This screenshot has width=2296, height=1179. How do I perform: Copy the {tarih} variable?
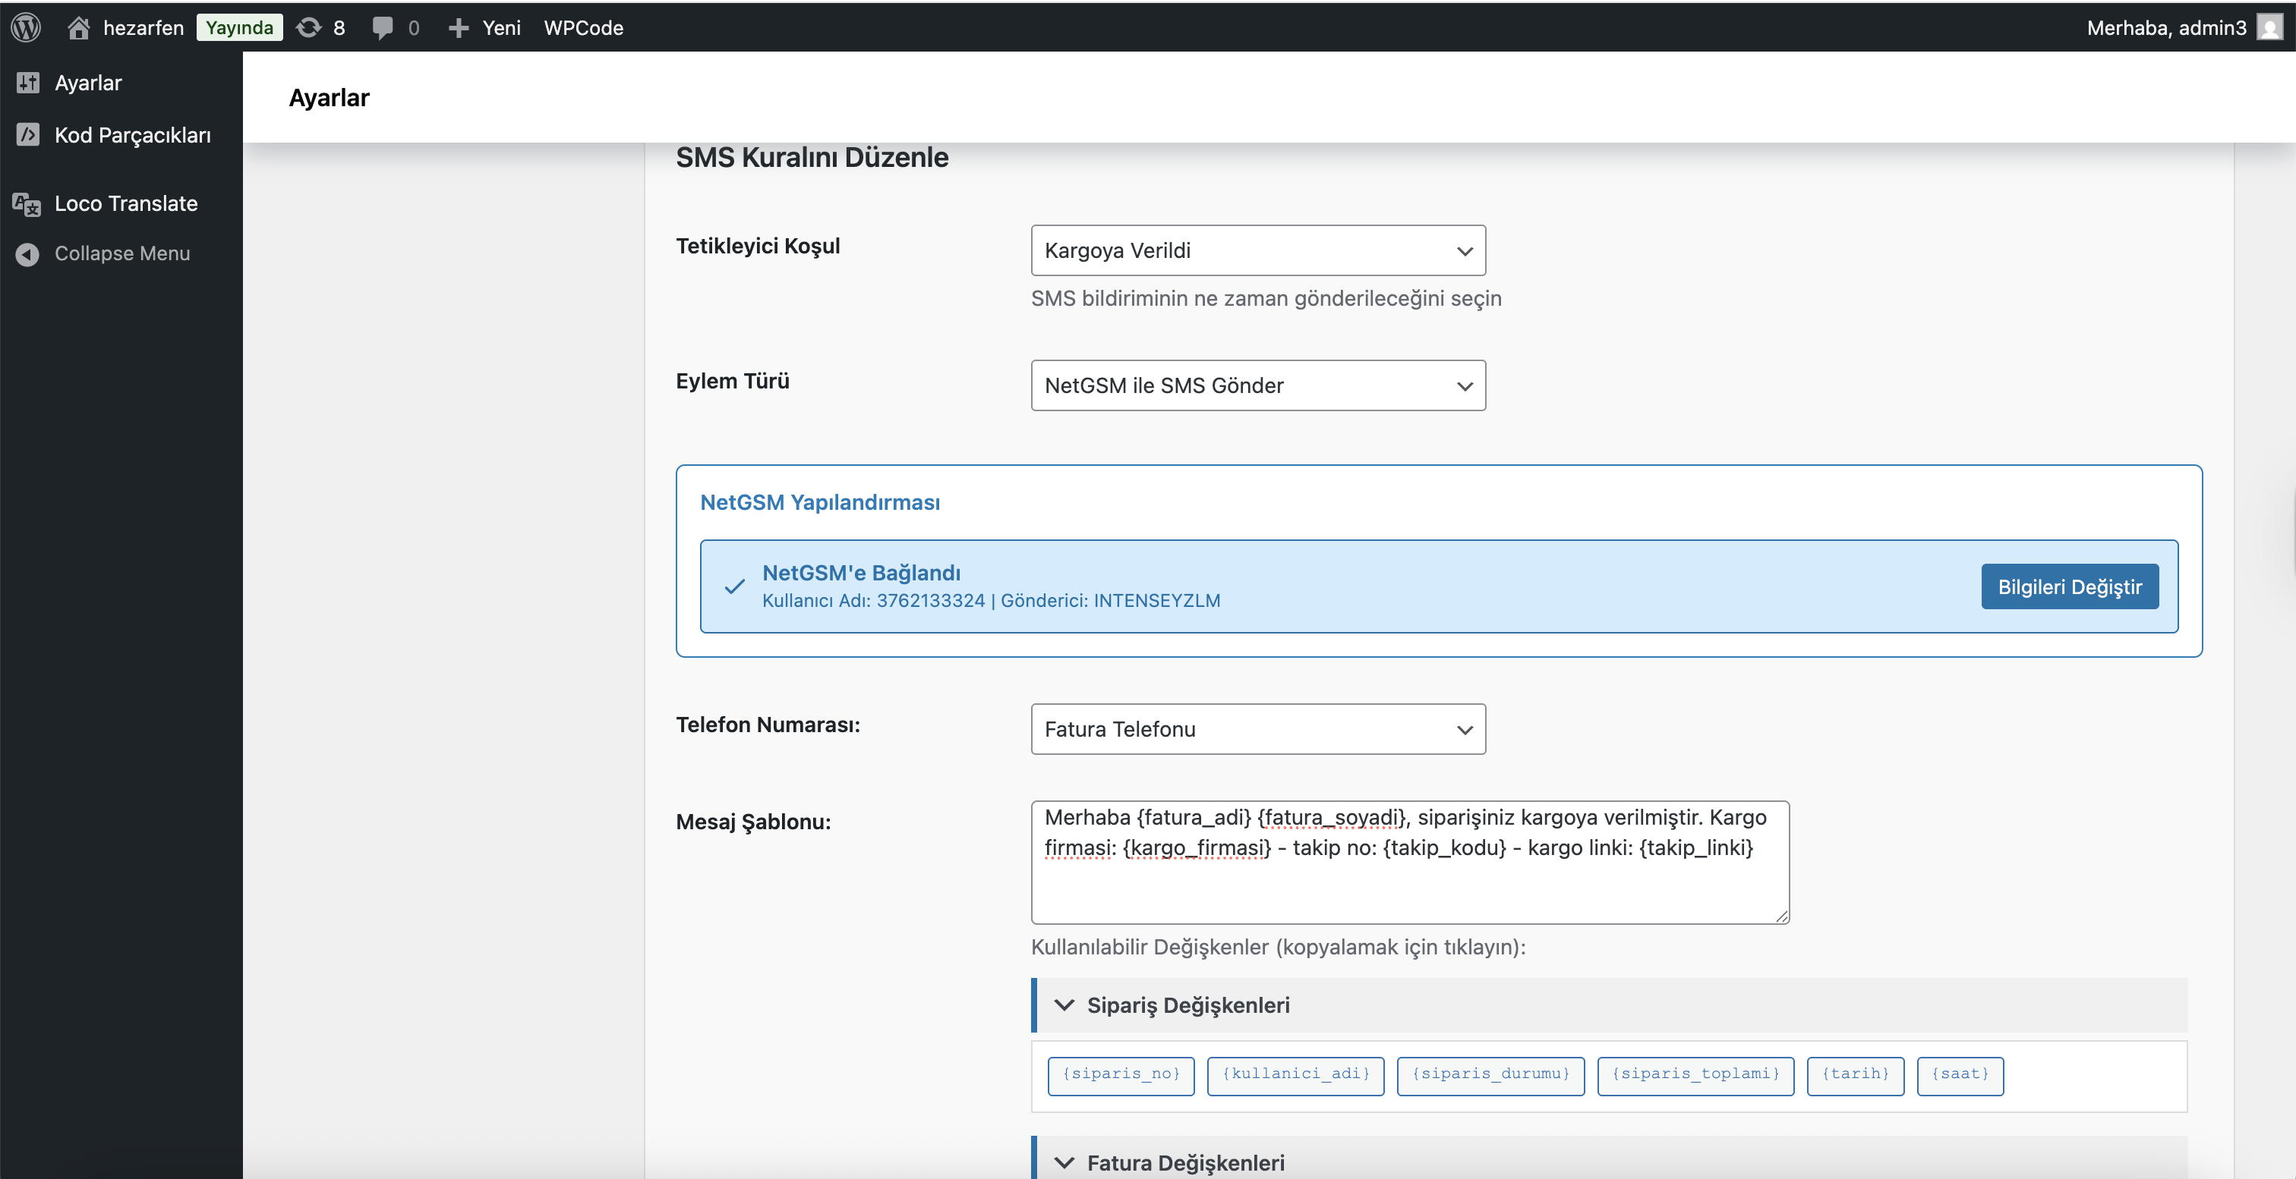tap(1856, 1076)
